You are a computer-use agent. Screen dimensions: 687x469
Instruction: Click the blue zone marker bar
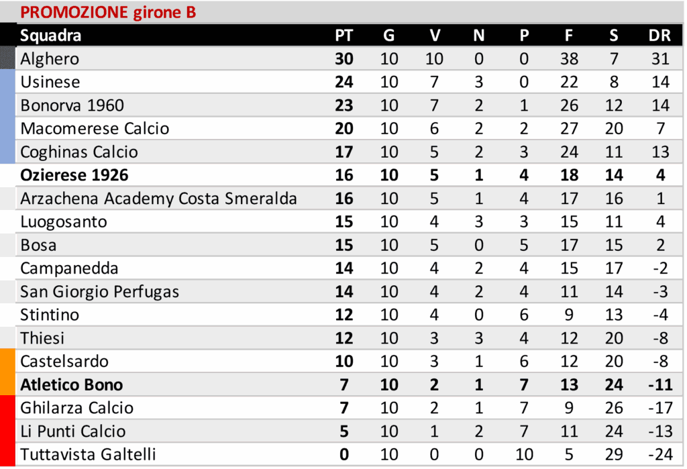click(x=7, y=117)
